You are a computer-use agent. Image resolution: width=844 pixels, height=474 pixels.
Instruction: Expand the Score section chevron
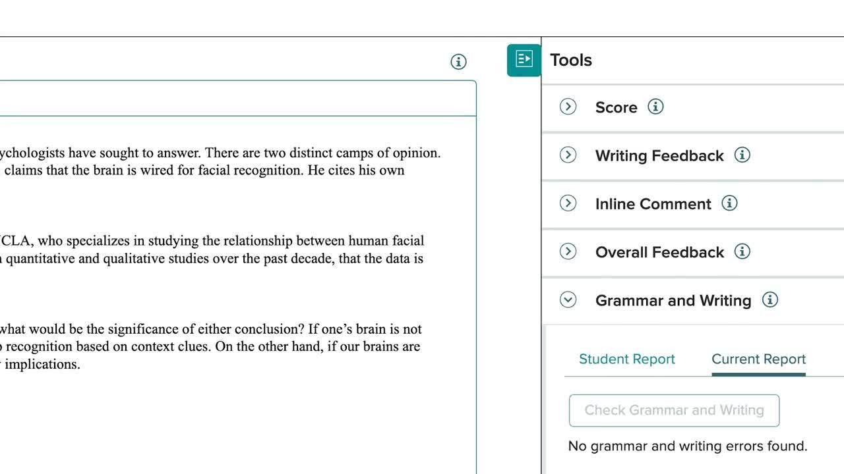[x=568, y=107]
